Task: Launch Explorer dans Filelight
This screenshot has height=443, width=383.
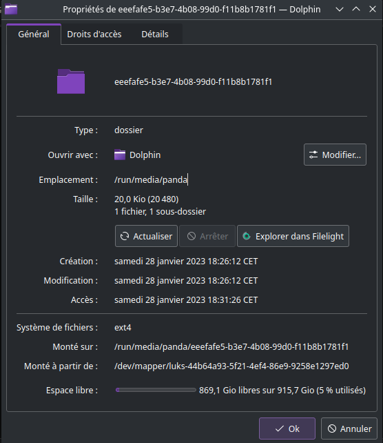Action: (293, 236)
